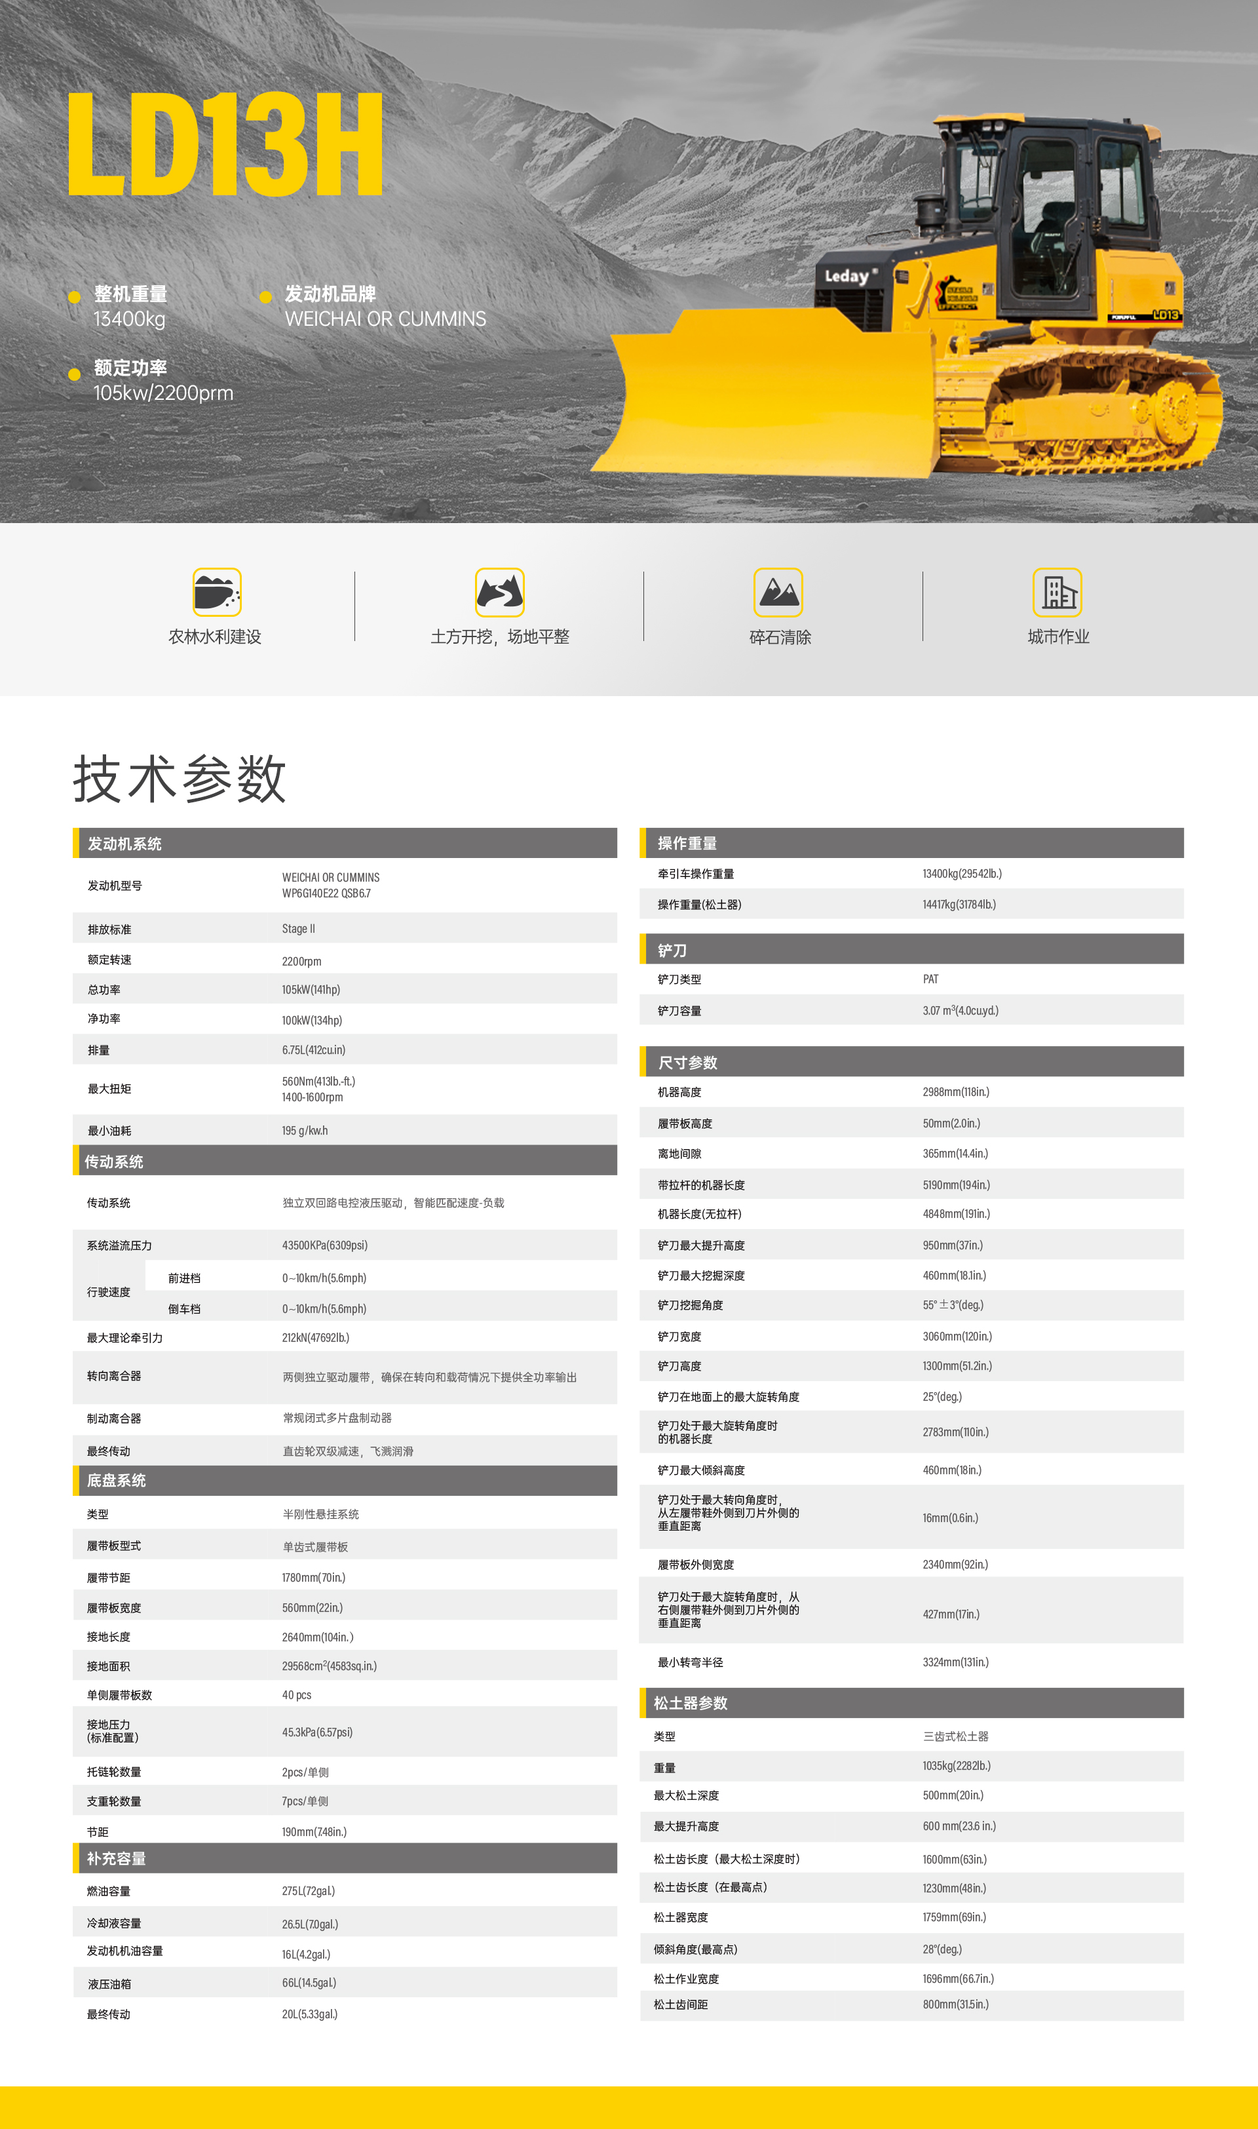Click the agriculture and forestry construction icon
1258x2129 pixels.
pos(217,592)
